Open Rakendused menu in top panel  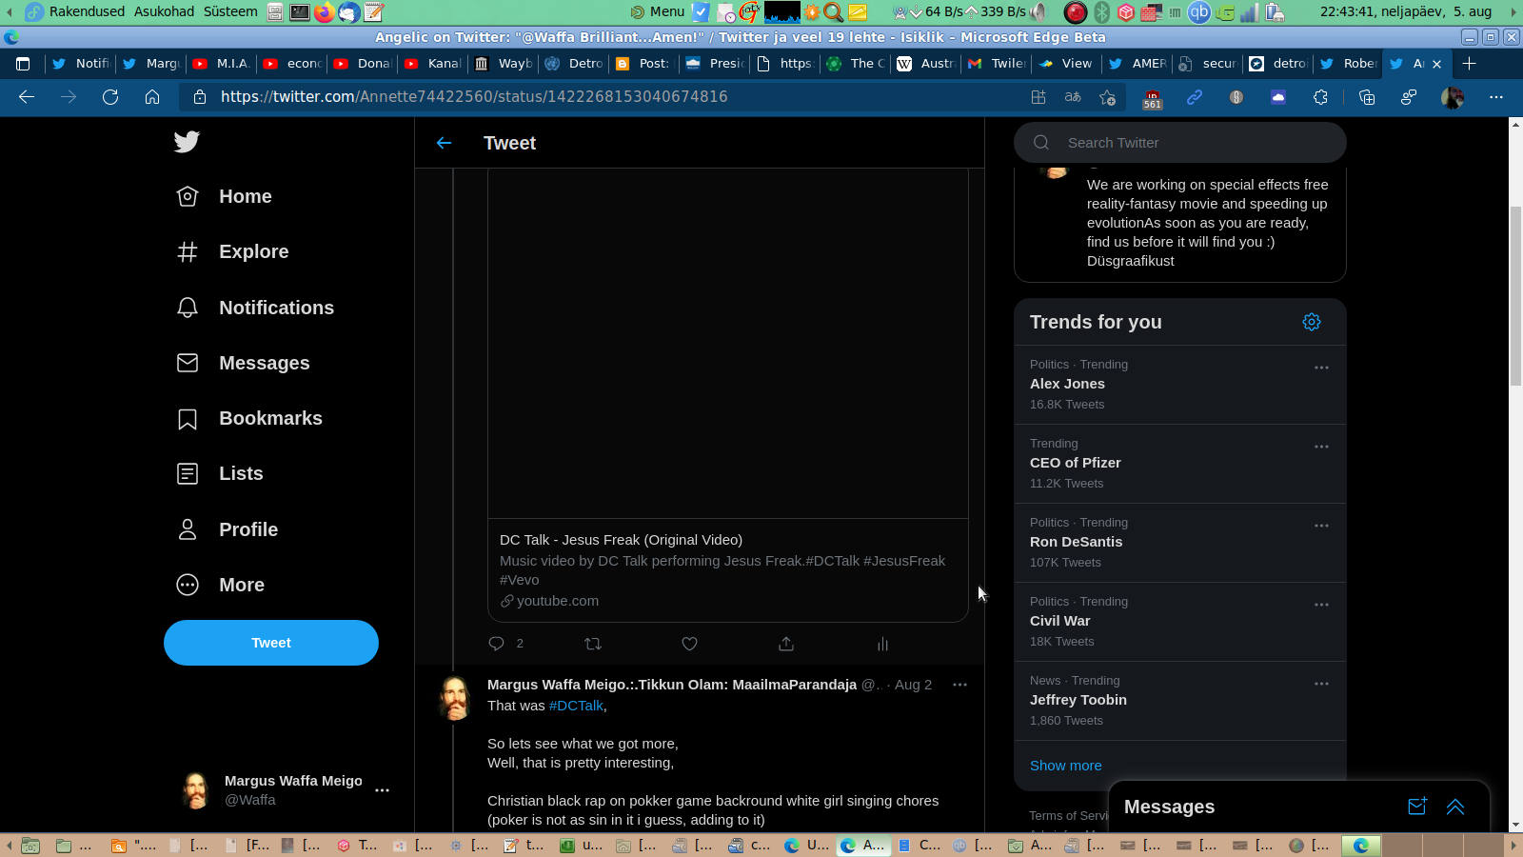point(87,11)
